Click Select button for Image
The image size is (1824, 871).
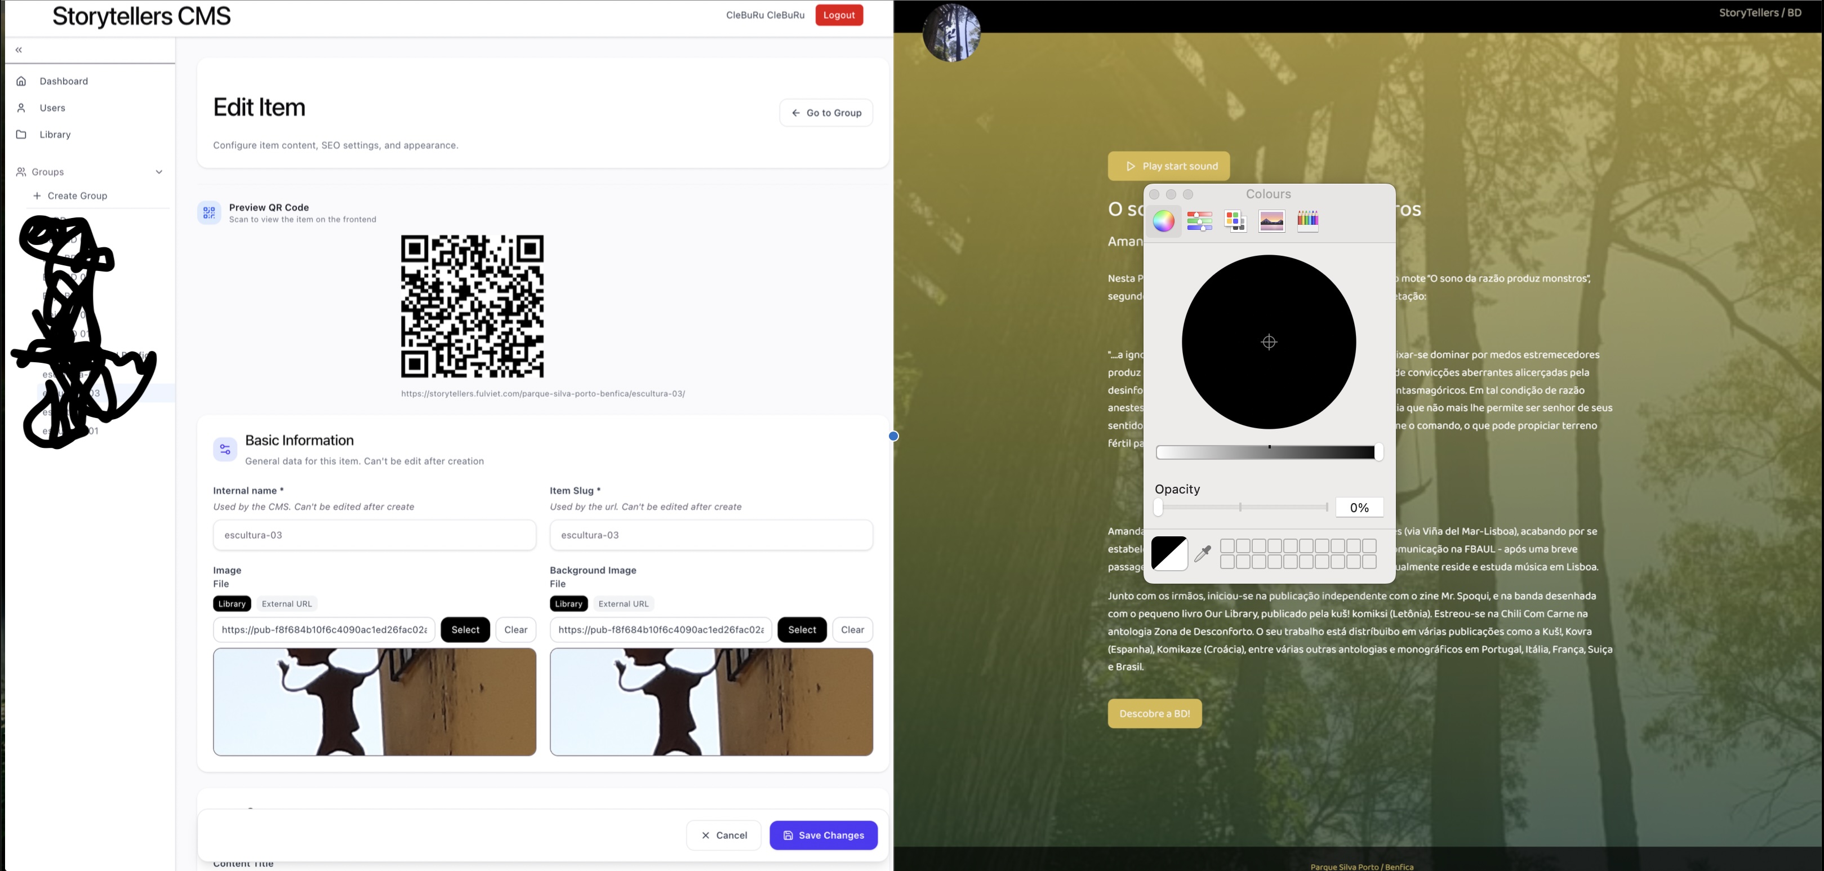click(465, 629)
